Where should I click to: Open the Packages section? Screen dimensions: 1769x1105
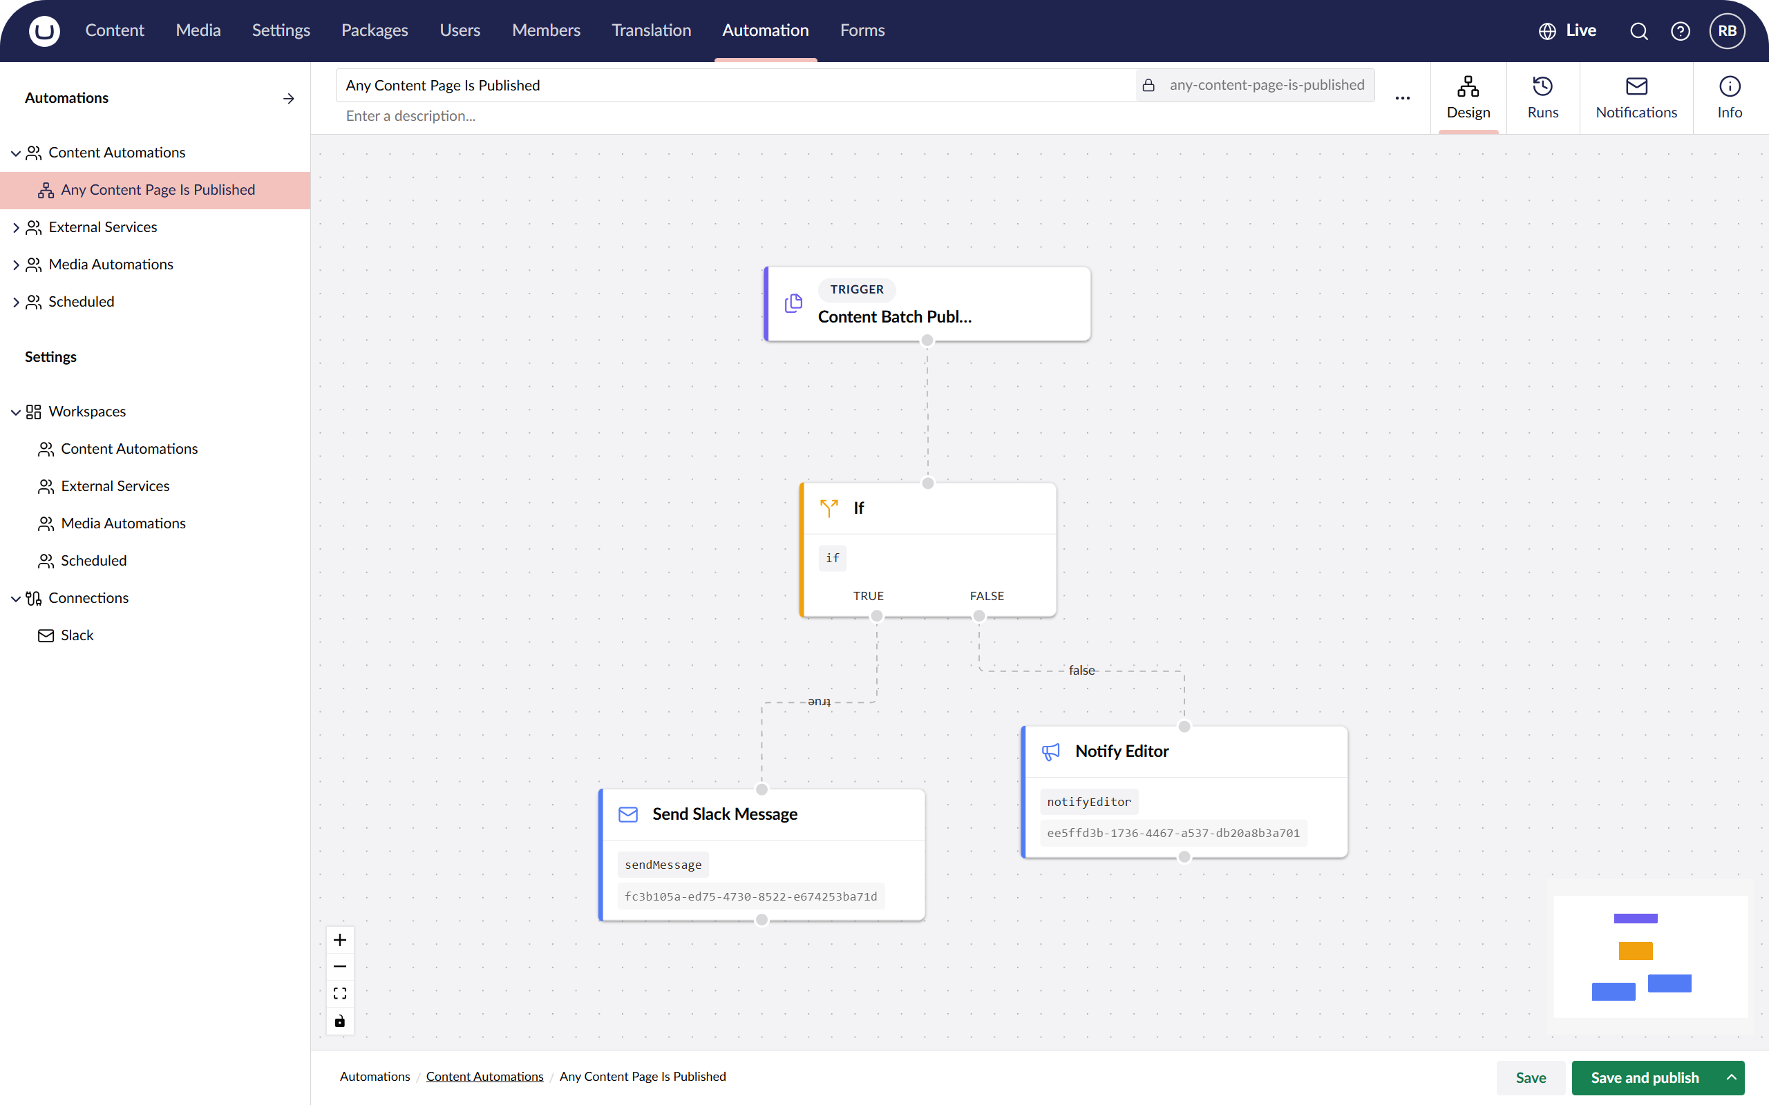375,30
